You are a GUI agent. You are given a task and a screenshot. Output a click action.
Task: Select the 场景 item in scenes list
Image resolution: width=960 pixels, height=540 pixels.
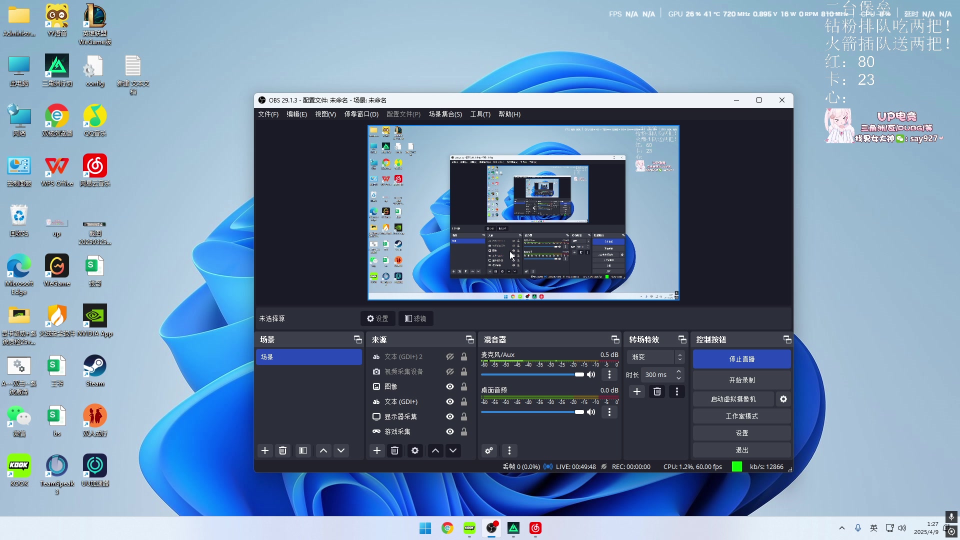point(308,357)
